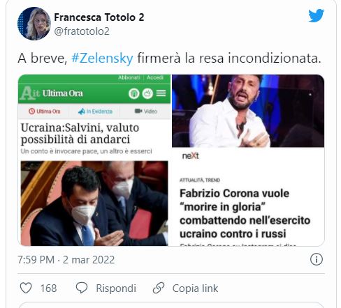Image resolution: width=341 pixels, height=308 pixels.
Task: Like the tweet with heart icon
Action: click(x=26, y=288)
